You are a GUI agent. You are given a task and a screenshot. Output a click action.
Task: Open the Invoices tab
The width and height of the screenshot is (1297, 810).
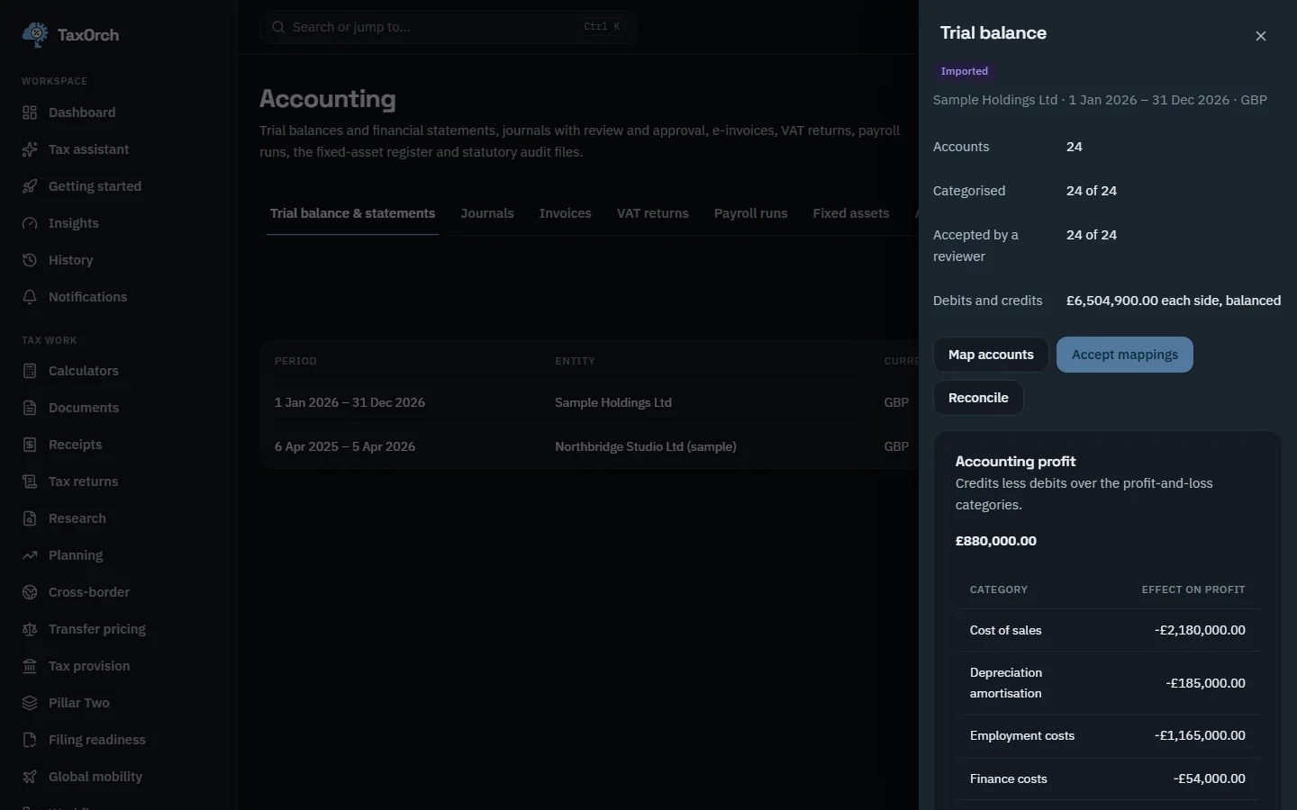coord(566,213)
